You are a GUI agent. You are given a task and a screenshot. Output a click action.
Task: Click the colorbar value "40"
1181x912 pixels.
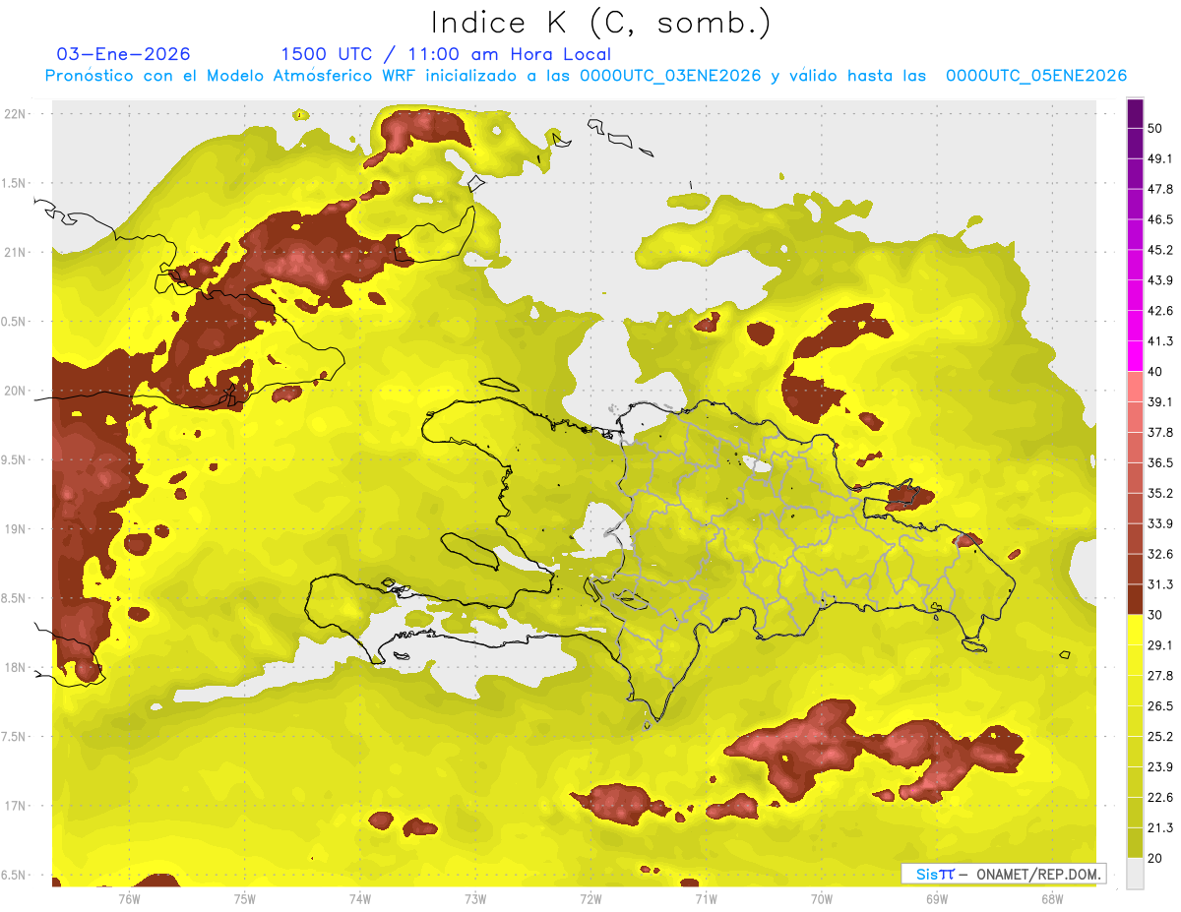pos(1155,371)
